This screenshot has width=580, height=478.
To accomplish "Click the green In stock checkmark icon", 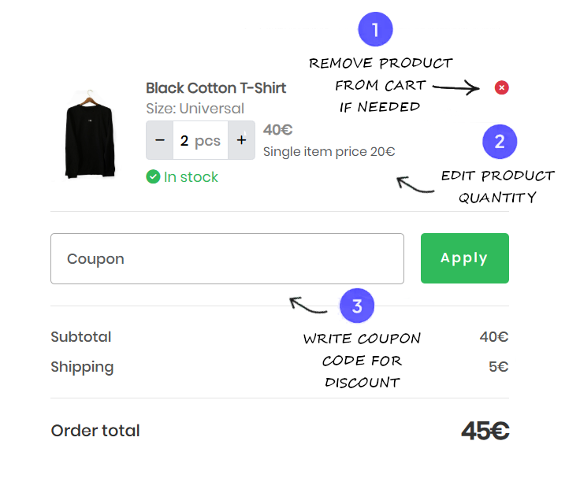I will click(153, 177).
